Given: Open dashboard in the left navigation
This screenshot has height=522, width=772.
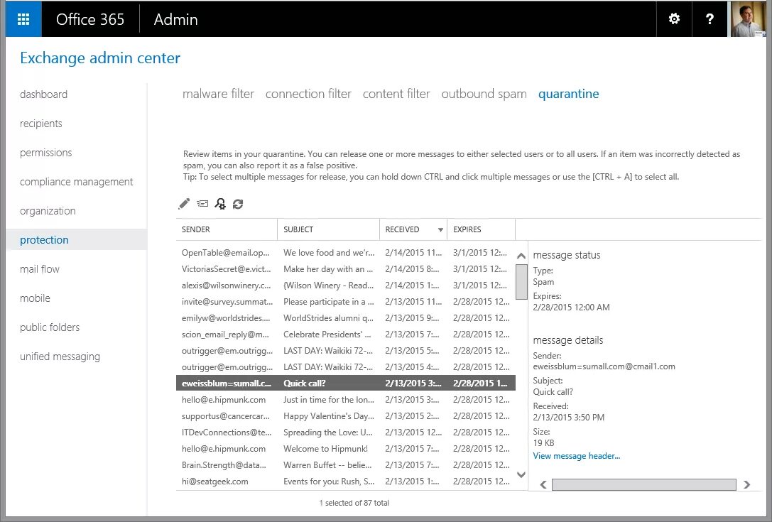Looking at the screenshot, I should point(44,94).
